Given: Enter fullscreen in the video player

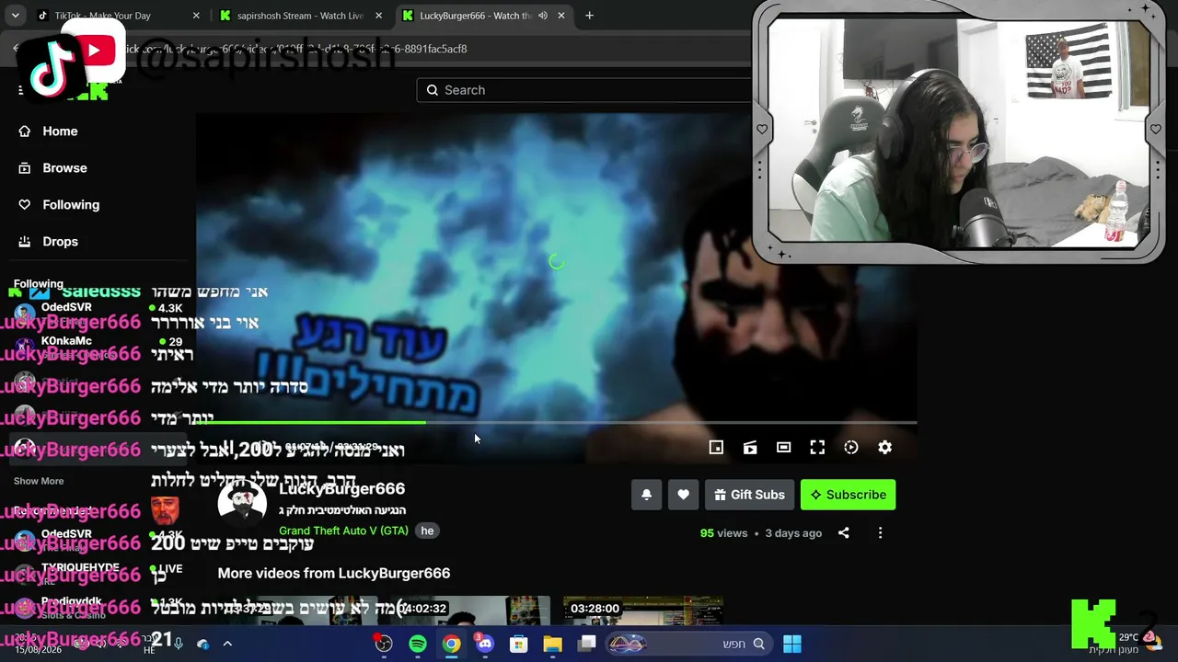Looking at the screenshot, I should 817,447.
